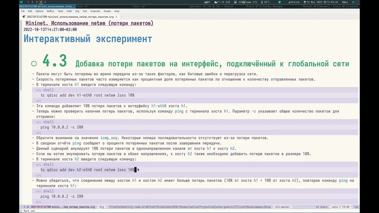Switch to workspace 1
The height and width of the screenshot is (213, 379).
point(28,2)
